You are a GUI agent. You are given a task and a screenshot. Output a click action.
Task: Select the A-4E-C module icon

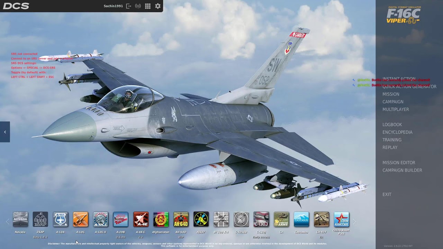coord(141,220)
